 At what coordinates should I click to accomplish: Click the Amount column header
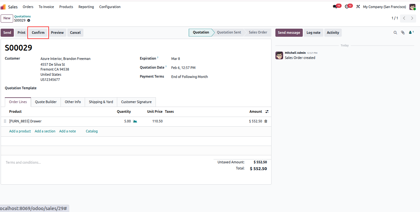256,111
